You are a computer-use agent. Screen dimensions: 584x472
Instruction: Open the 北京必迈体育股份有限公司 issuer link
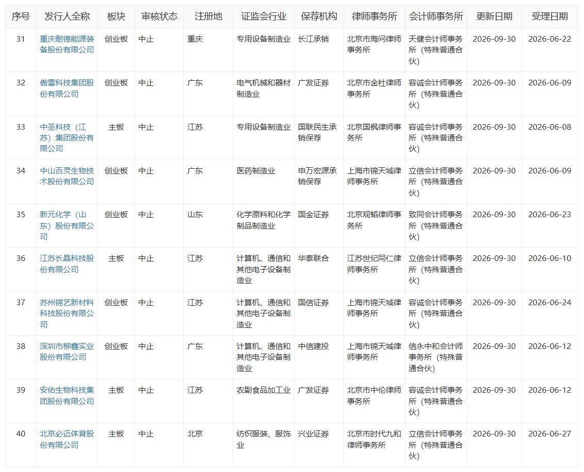(x=66, y=439)
